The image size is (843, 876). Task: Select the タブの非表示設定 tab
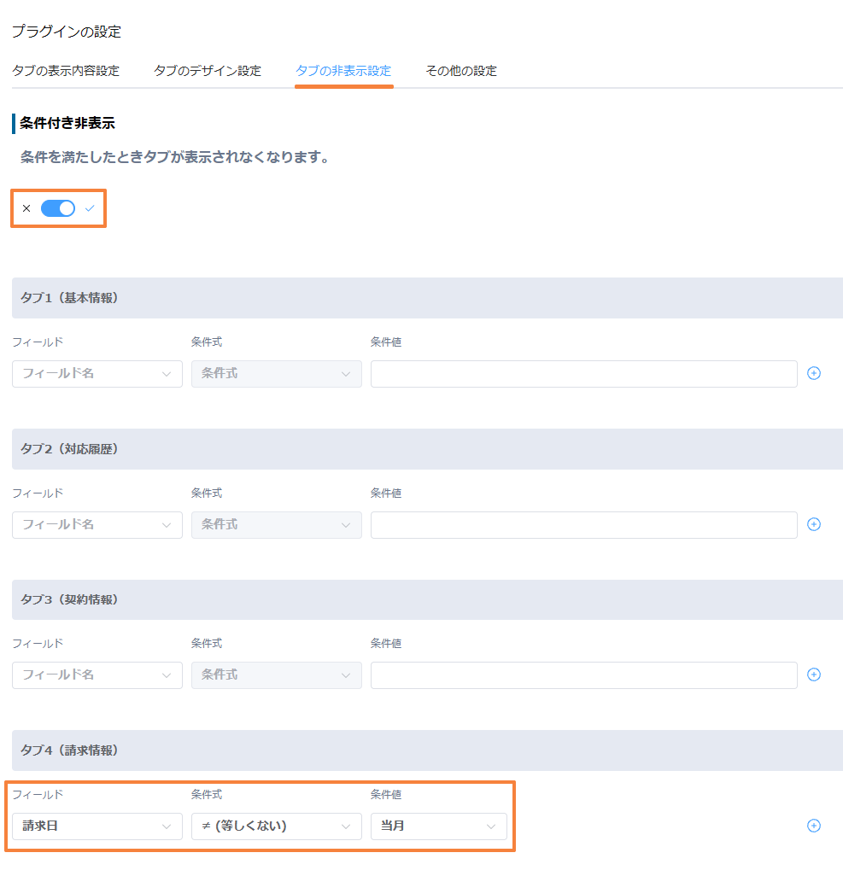tap(343, 71)
